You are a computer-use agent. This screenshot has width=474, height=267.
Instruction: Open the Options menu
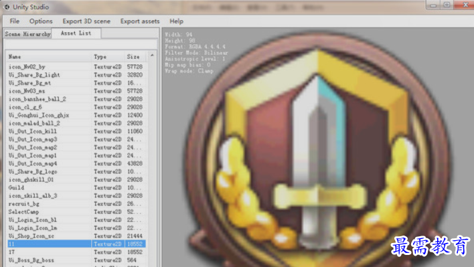click(41, 21)
